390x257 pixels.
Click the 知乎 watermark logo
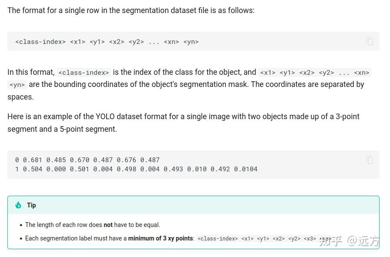(x=331, y=241)
